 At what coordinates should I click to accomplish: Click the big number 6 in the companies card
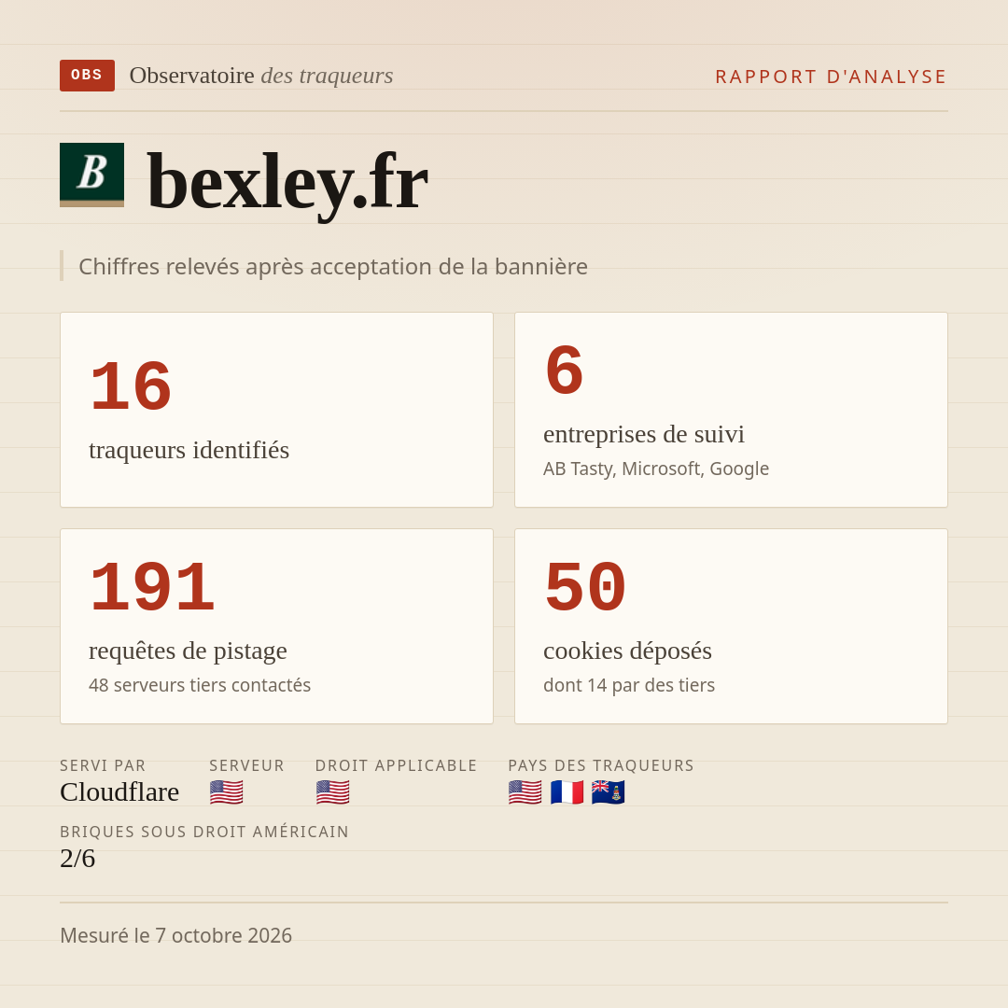564,371
